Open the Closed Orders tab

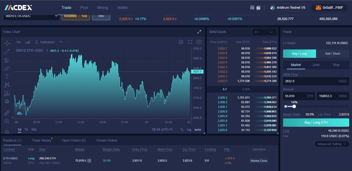tap(107, 140)
